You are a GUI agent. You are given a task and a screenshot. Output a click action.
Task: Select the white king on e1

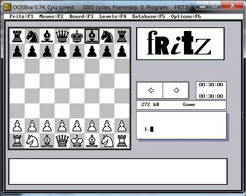pos(77,141)
